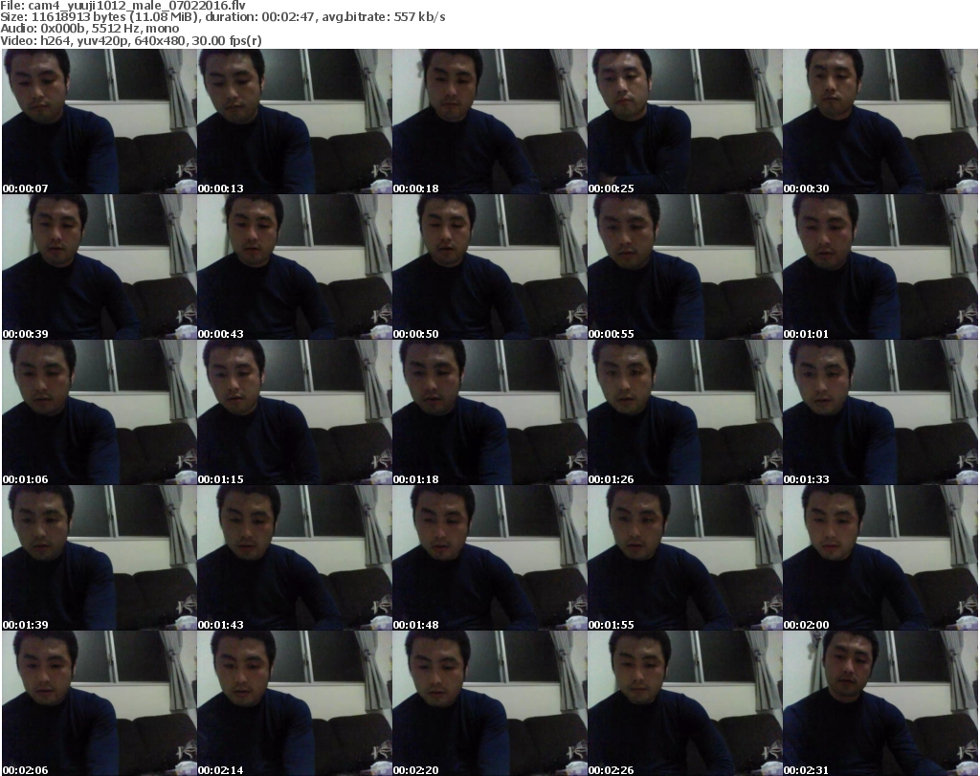
Task: Pick the frame labeled 00:01:15
Action: tap(295, 412)
